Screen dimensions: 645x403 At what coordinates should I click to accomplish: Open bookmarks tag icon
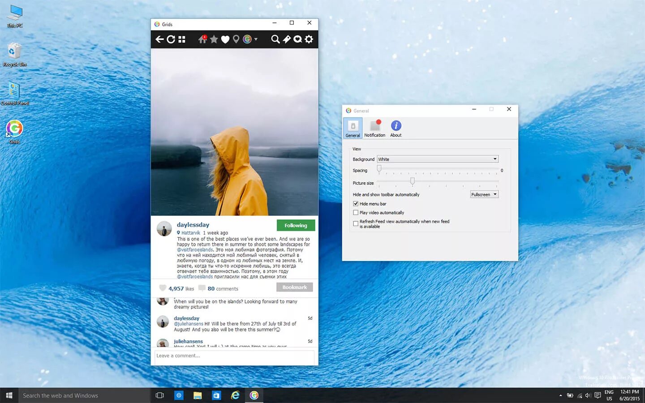[287, 39]
